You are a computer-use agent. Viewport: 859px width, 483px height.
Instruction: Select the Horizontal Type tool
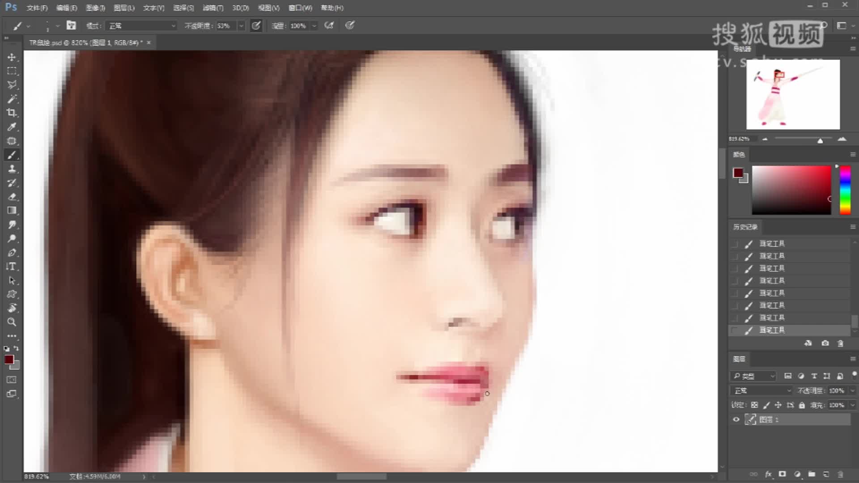[12, 267]
